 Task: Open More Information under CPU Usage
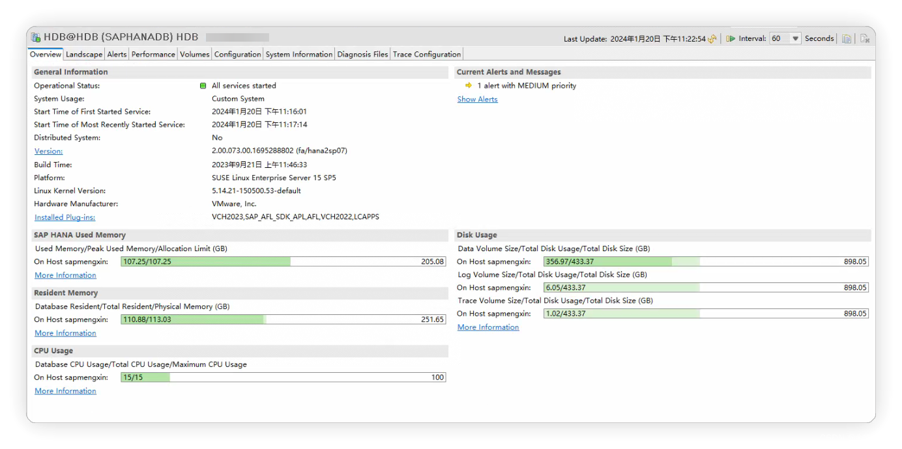click(65, 391)
